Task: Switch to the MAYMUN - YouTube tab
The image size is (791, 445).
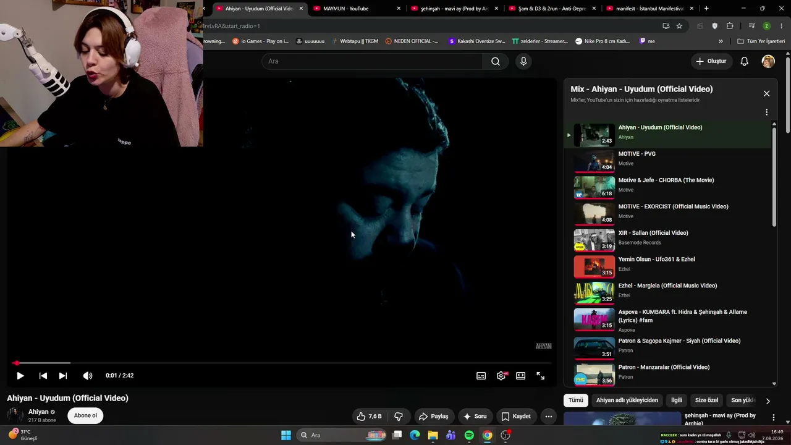Action: tap(354, 9)
